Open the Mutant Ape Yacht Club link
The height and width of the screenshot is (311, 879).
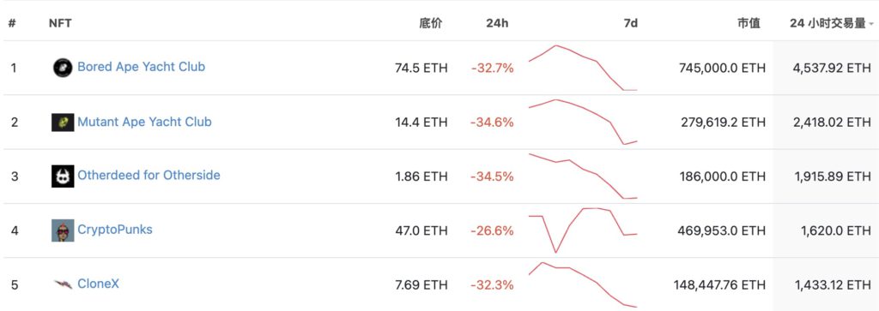[x=144, y=122]
